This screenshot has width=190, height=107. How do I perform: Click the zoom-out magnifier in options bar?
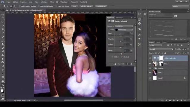(x=15, y=6)
